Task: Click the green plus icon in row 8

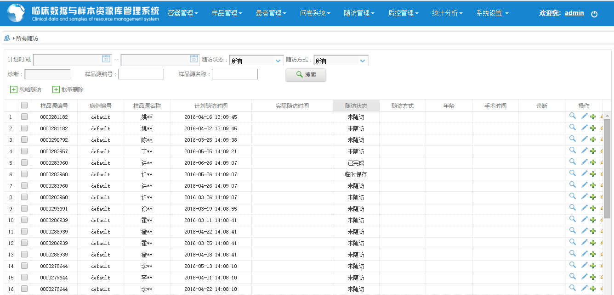Action: (593, 197)
